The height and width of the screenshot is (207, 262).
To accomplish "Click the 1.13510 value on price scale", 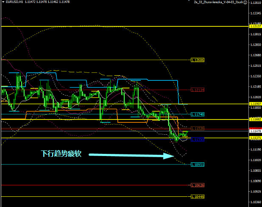I will click(255, 3).
